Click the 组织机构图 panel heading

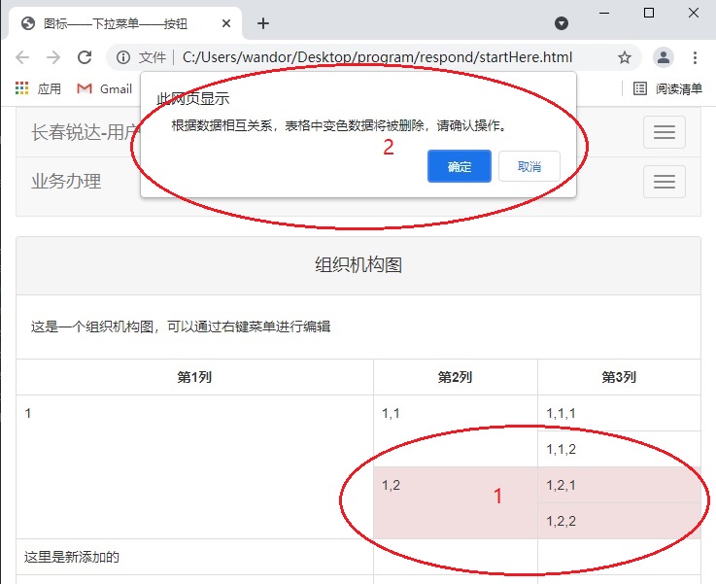358,265
